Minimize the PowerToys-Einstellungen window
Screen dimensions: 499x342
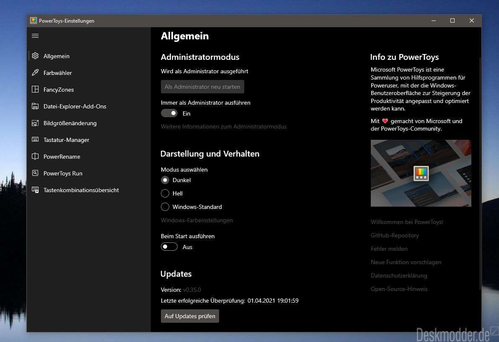coord(434,21)
